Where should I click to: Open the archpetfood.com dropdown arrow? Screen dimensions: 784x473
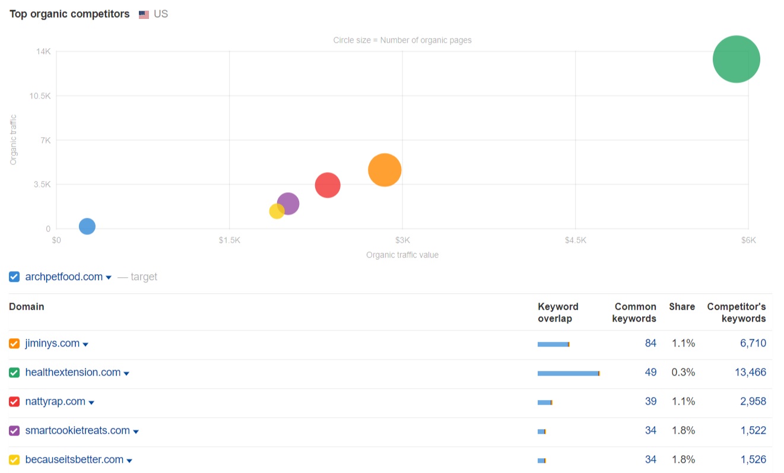pos(109,278)
